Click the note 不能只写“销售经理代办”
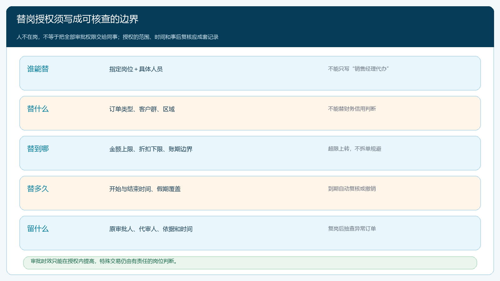The width and height of the screenshot is (500, 281). (x=358, y=69)
